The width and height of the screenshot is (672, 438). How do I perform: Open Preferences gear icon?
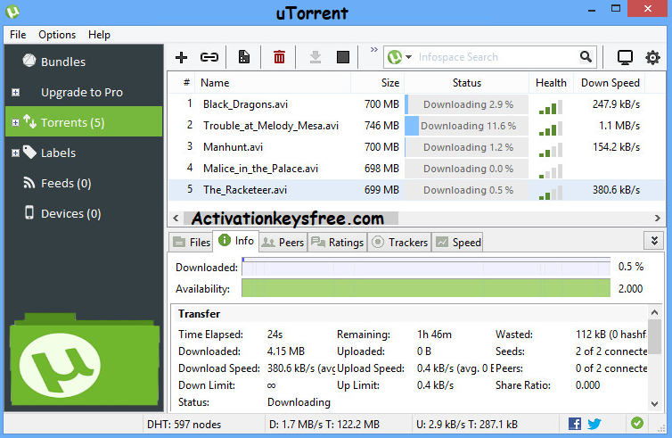(x=652, y=57)
